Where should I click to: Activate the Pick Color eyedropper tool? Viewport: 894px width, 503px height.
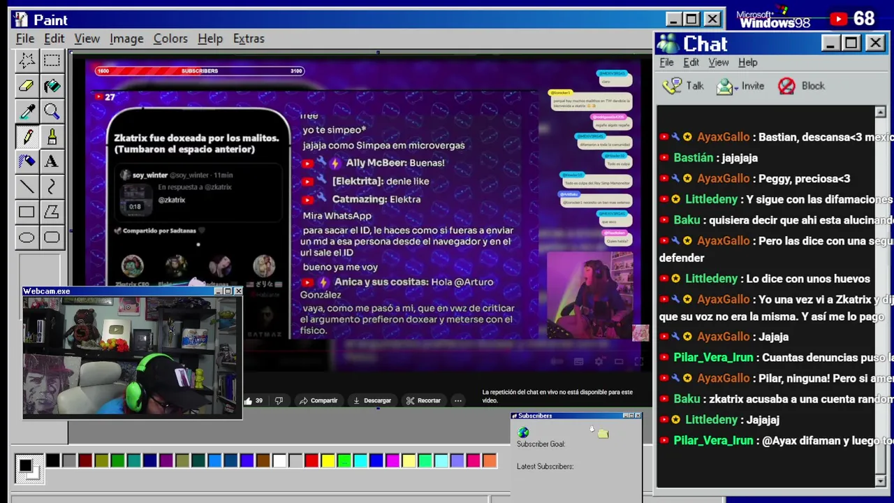pos(27,111)
